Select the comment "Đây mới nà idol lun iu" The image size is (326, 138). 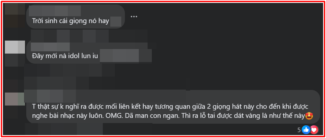[65, 56]
